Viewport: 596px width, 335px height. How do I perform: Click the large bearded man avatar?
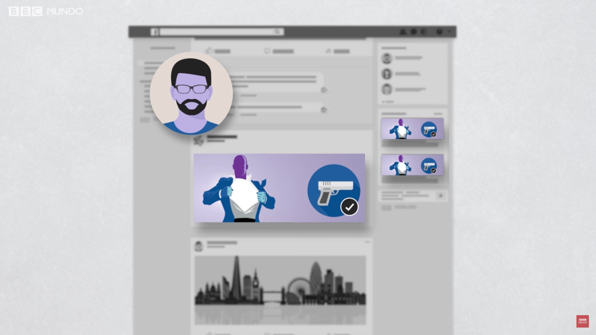point(191,93)
